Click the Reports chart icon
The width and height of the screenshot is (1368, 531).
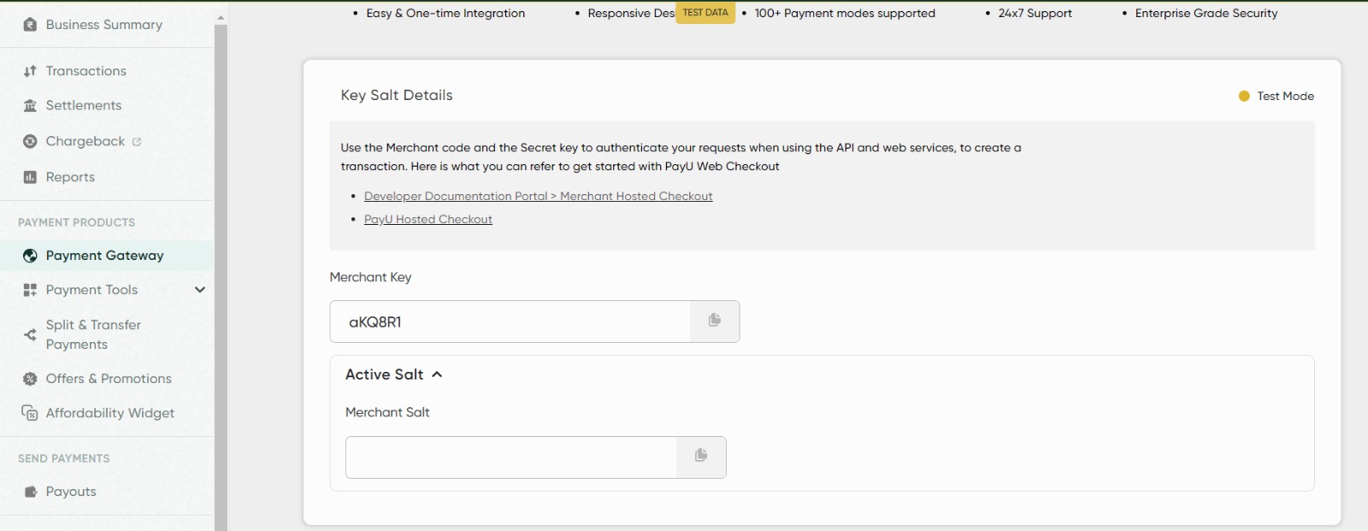pos(30,177)
